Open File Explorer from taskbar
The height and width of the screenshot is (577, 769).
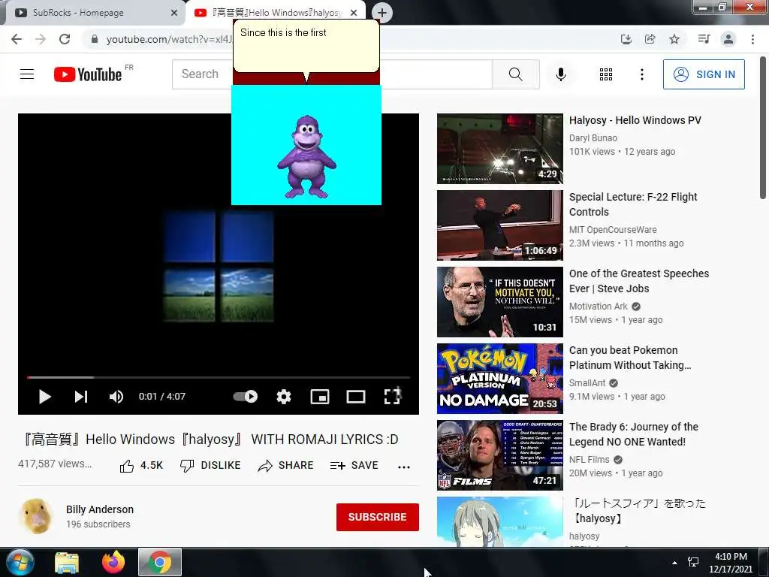[67, 562]
